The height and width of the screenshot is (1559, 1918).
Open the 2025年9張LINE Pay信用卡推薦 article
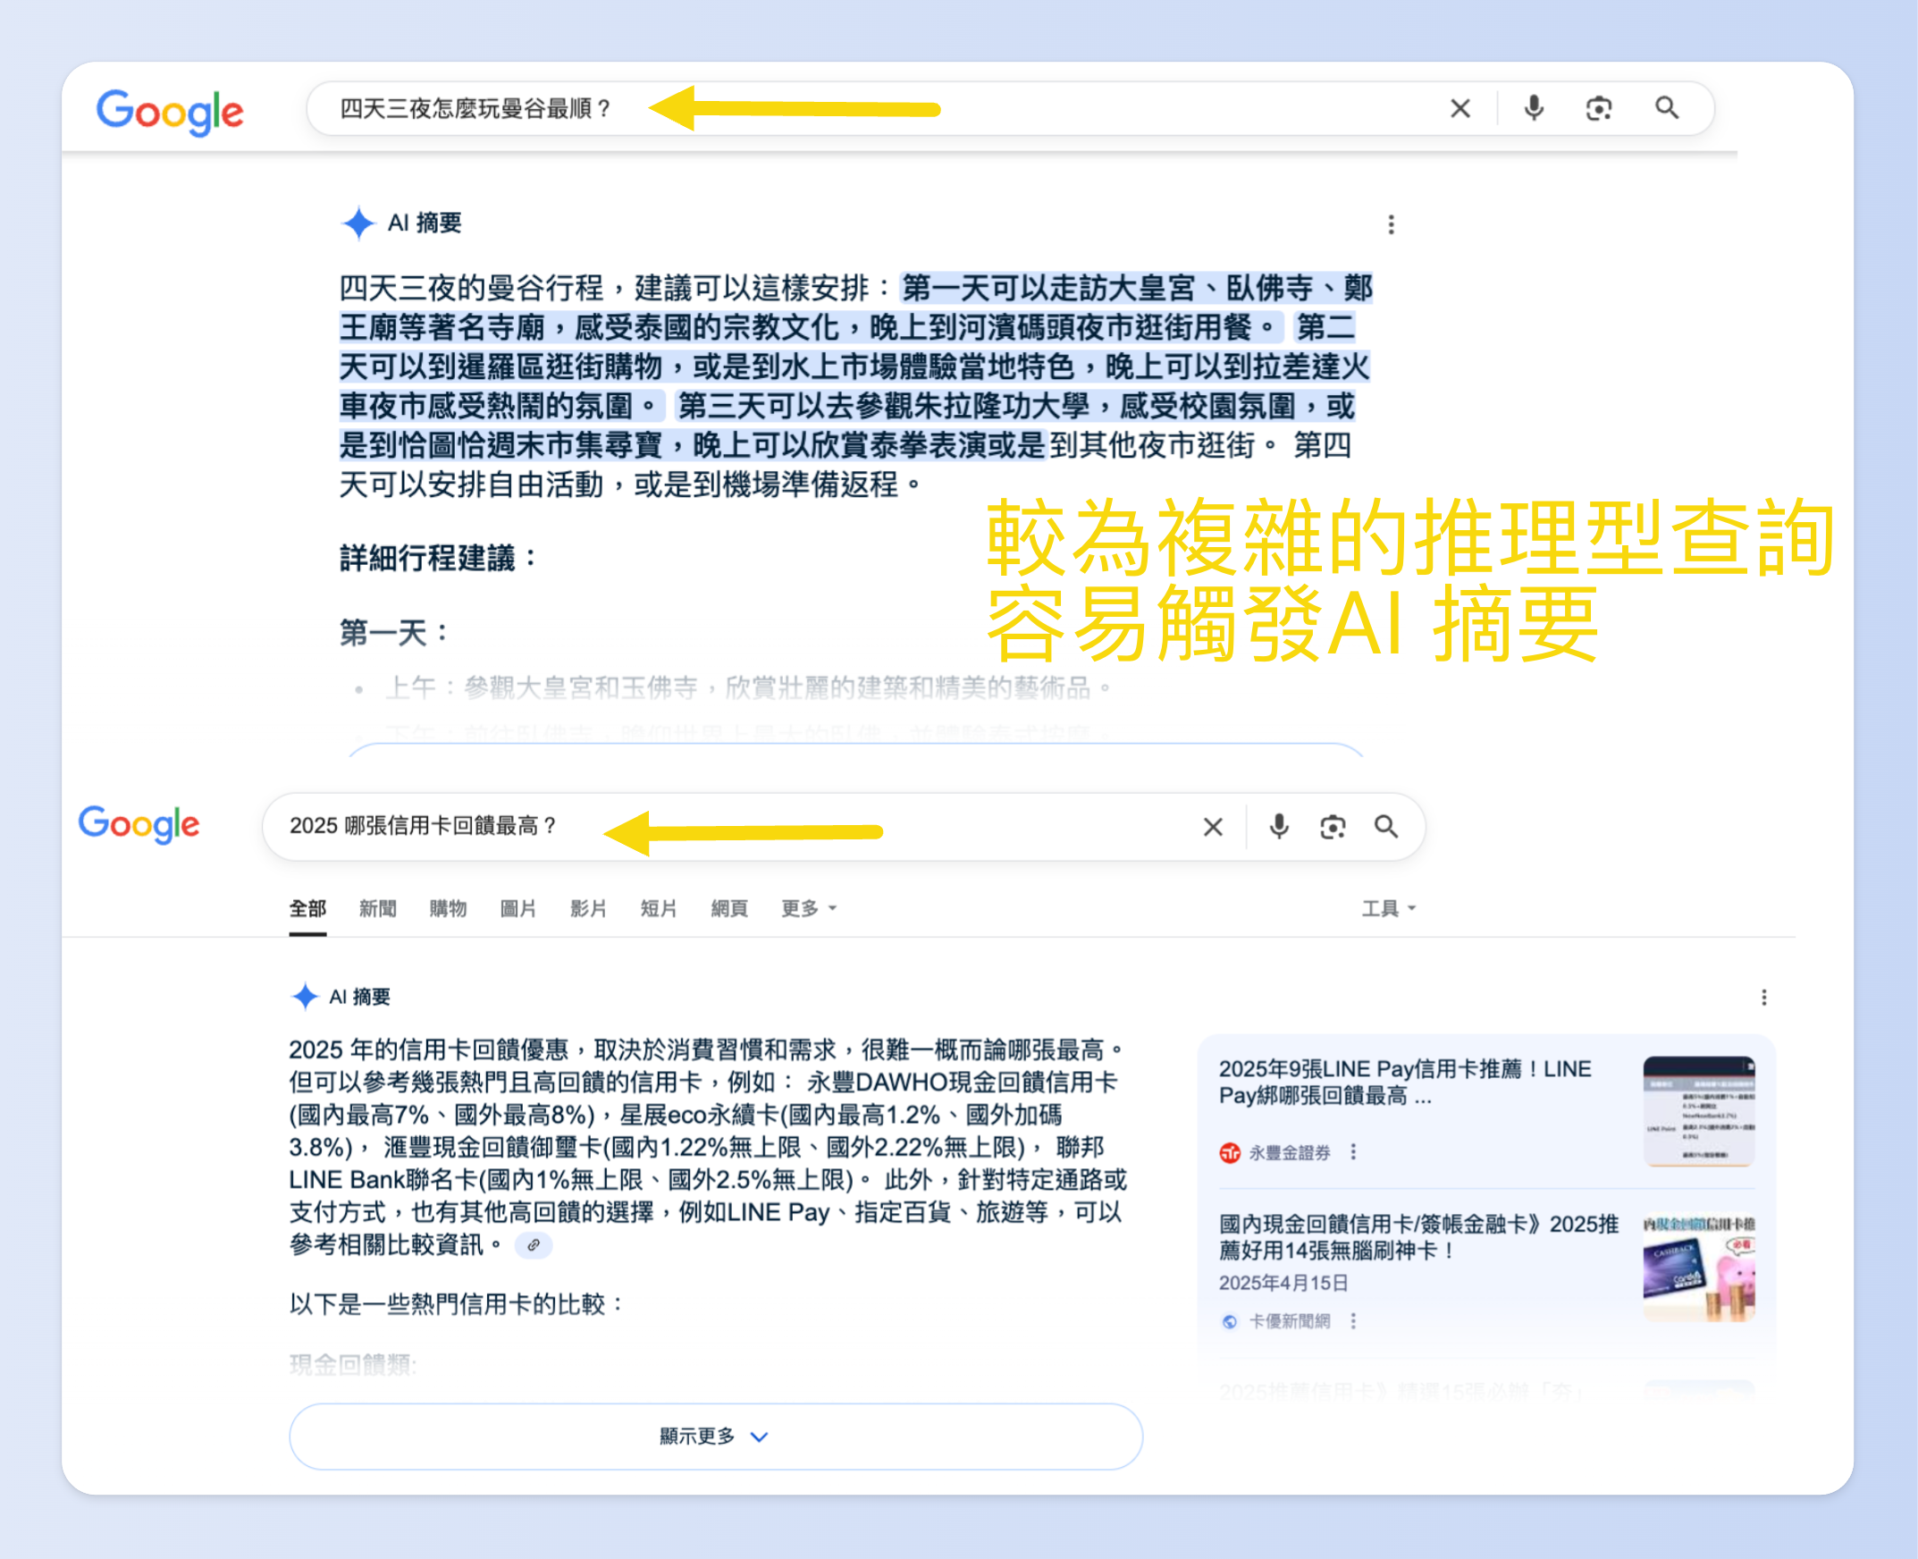(1405, 1083)
